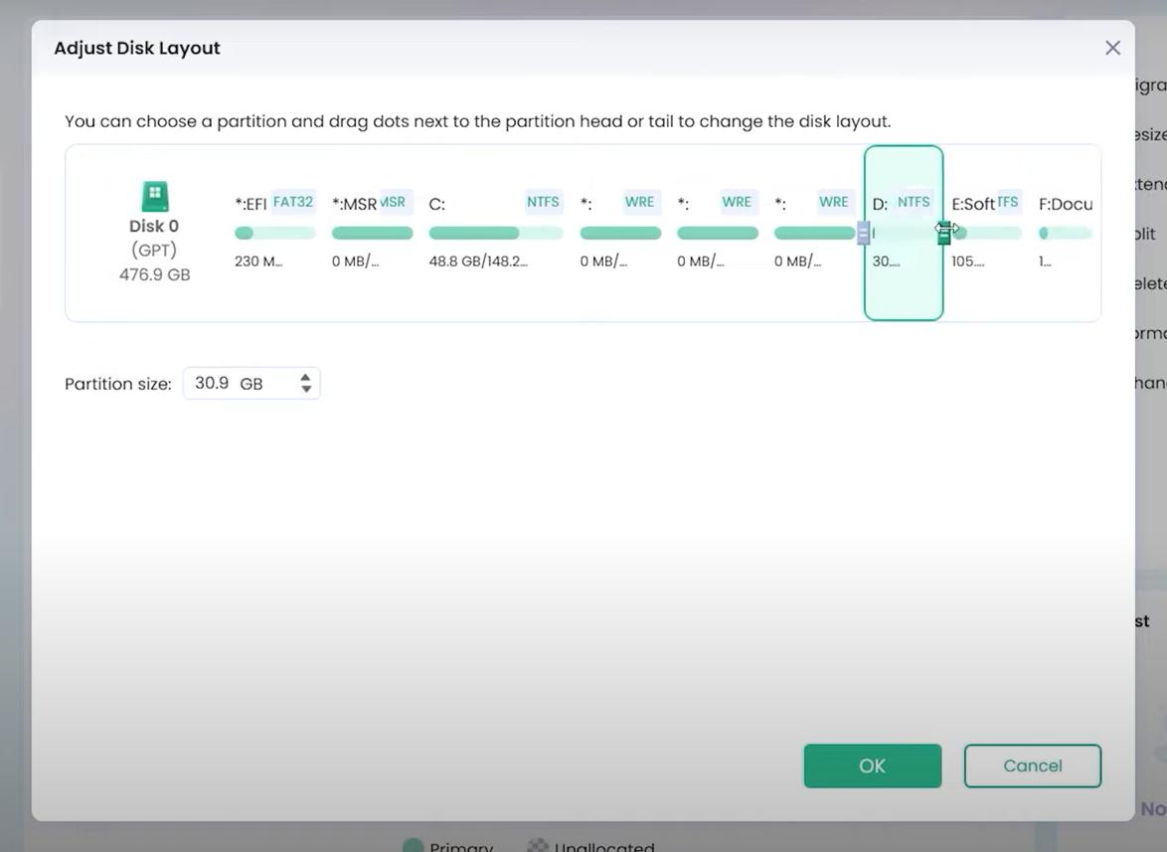Viewport: 1167px width, 852px height.
Task: Click the EFI partition usage bar
Action: pyautogui.click(x=274, y=234)
